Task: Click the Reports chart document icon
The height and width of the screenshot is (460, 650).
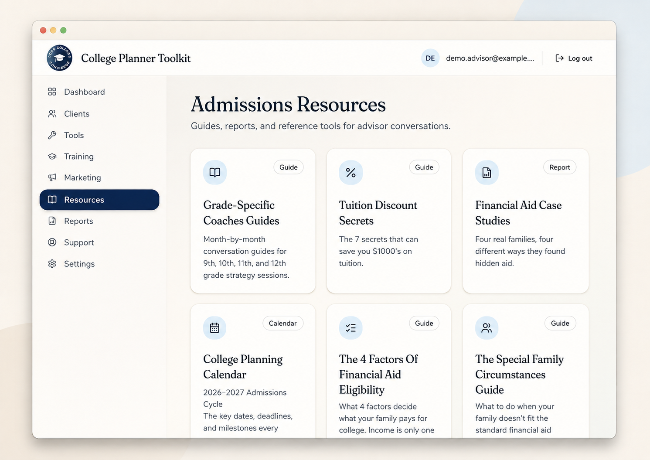Action: 52,221
